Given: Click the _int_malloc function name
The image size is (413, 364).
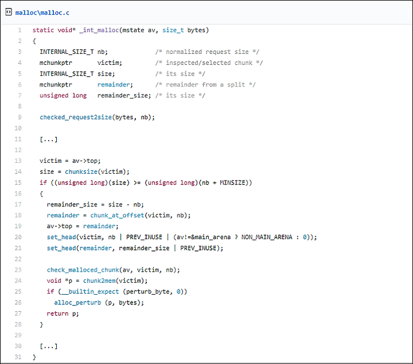Looking at the screenshot, I should [99, 30].
